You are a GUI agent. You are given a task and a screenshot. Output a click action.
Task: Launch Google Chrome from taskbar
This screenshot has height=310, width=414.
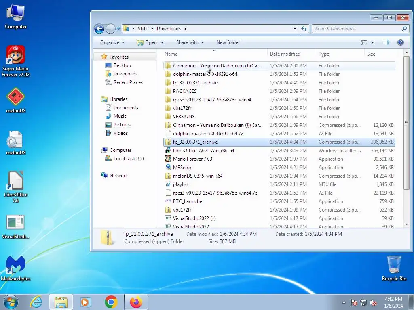click(x=111, y=302)
